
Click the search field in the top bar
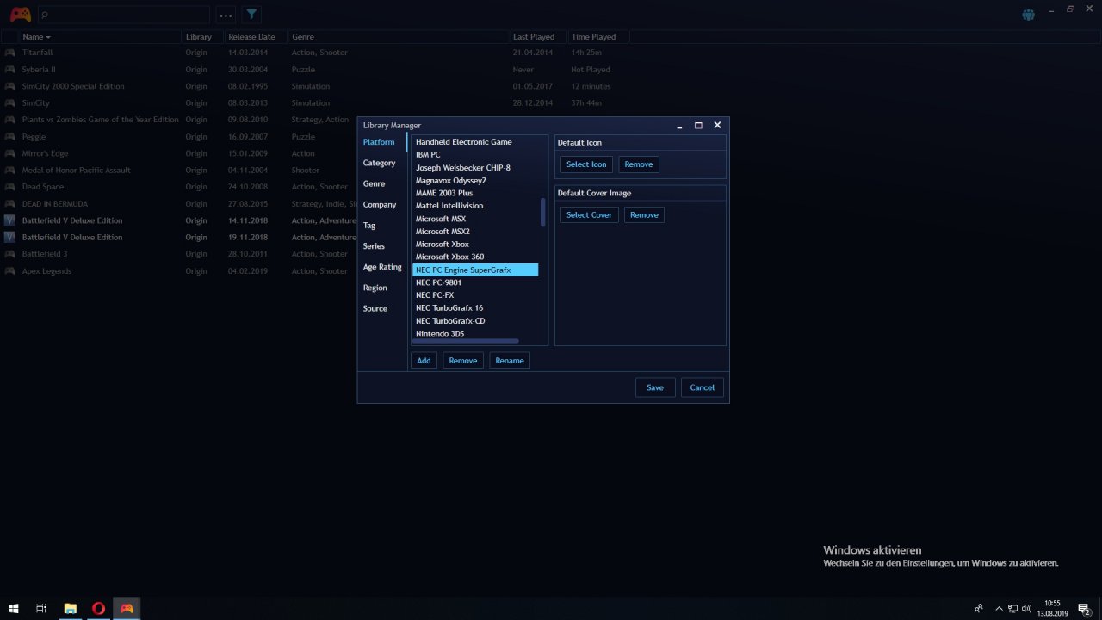click(123, 15)
